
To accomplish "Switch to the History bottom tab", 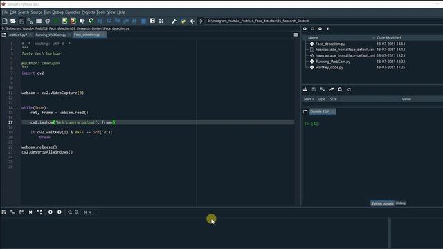I will pos(401,203).
